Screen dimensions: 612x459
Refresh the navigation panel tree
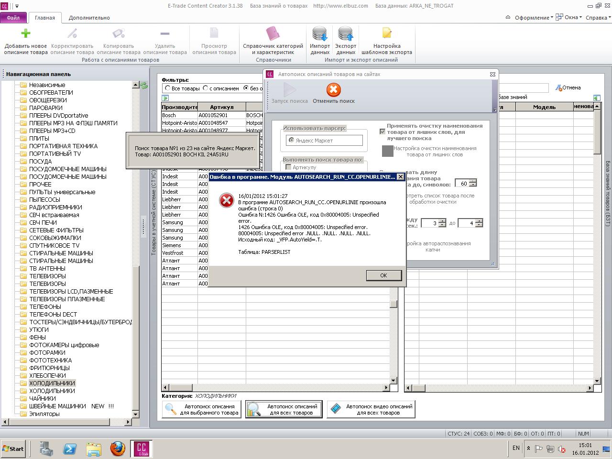tap(144, 86)
